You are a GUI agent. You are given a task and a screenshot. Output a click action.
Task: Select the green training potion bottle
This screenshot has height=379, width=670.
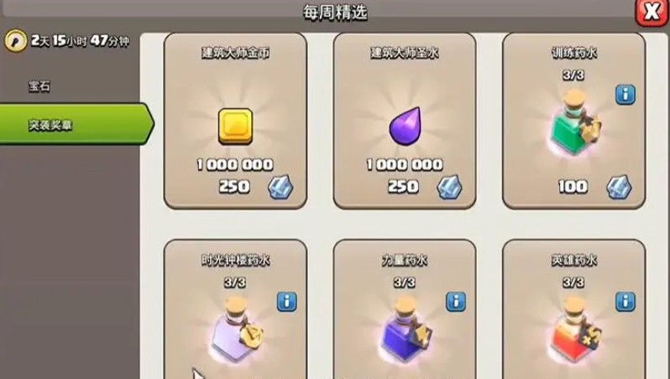coord(573,123)
